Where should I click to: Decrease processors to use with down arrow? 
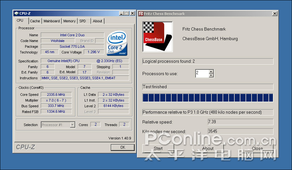click(211, 75)
